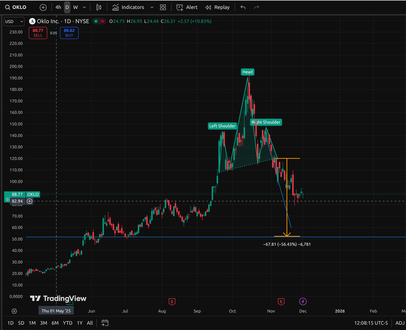Click the November earnings E marker
The height and width of the screenshot is (330, 406).
pyautogui.click(x=281, y=302)
